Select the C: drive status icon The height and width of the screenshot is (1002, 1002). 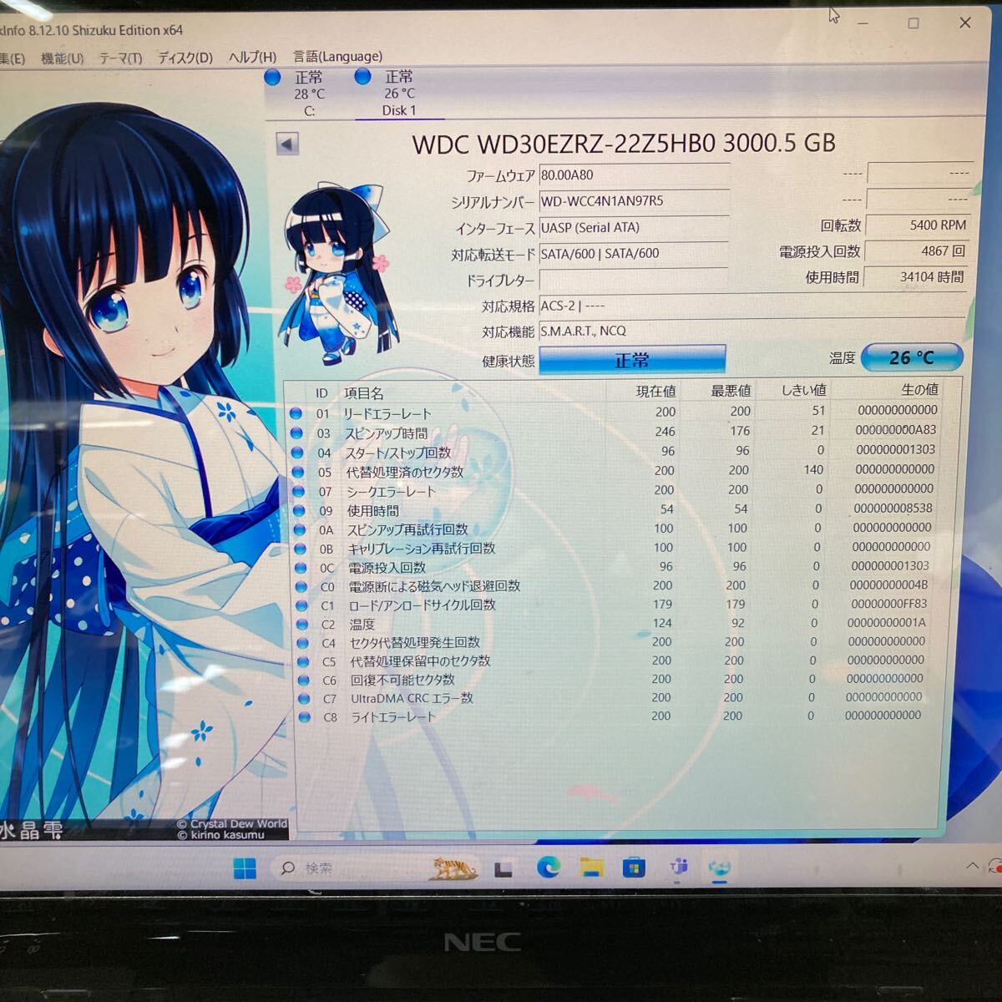coord(273,78)
